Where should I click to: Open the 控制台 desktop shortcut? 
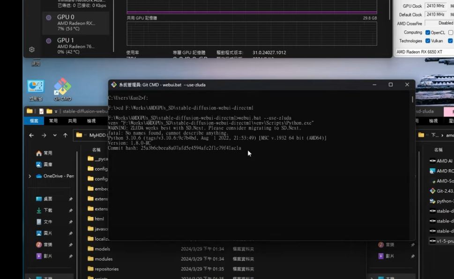point(36,90)
